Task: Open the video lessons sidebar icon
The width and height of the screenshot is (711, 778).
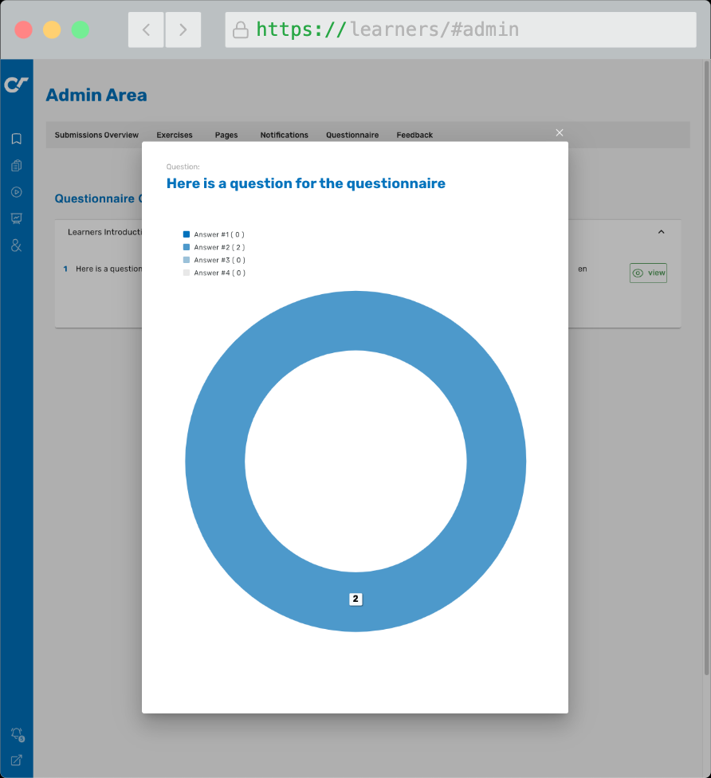Action: click(16, 192)
